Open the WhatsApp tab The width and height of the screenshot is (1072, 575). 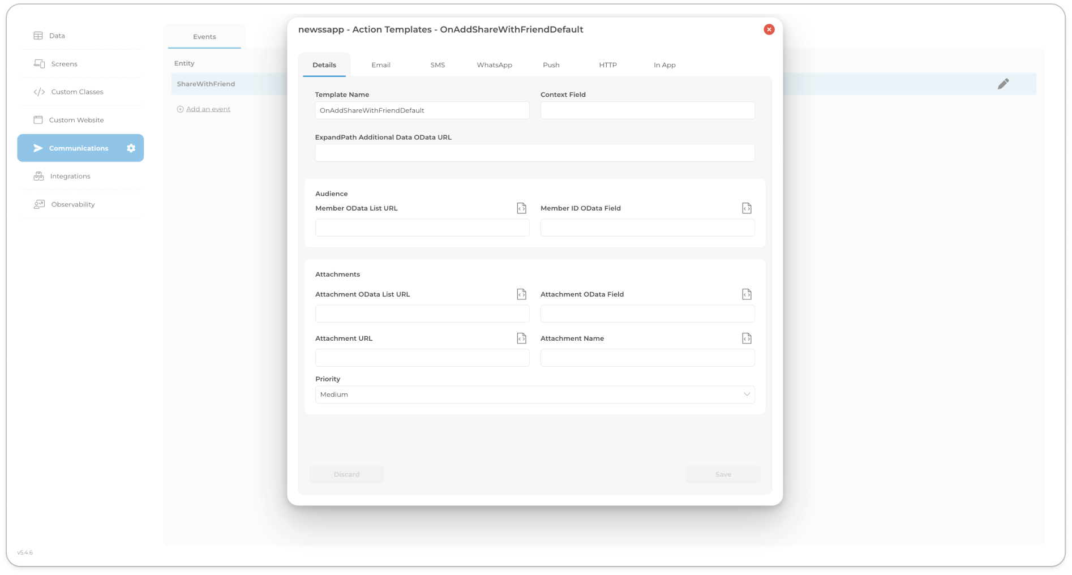tap(494, 65)
